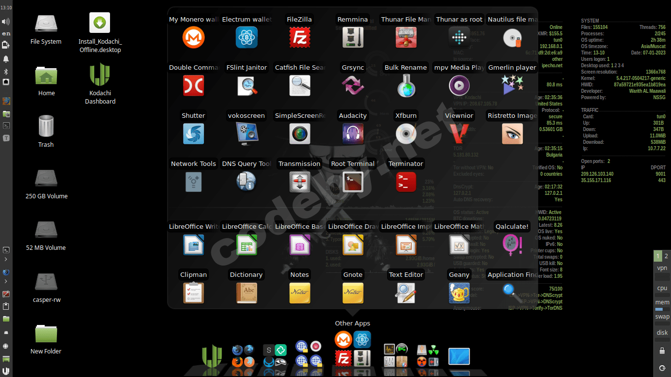Screen dimensions: 671x377
Task: Launch Transmission torrent client
Action: (x=299, y=182)
